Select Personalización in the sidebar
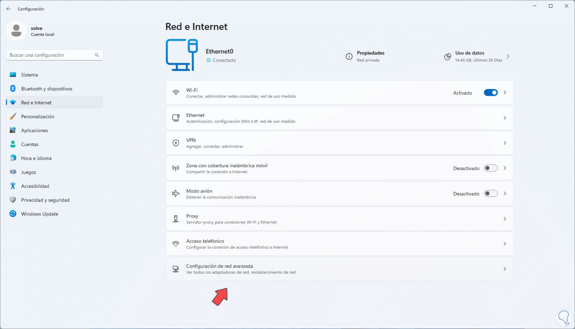This screenshot has height=329, width=575. [x=38, y=116]
